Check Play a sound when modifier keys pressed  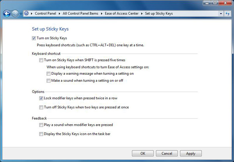tap(41, 125)
